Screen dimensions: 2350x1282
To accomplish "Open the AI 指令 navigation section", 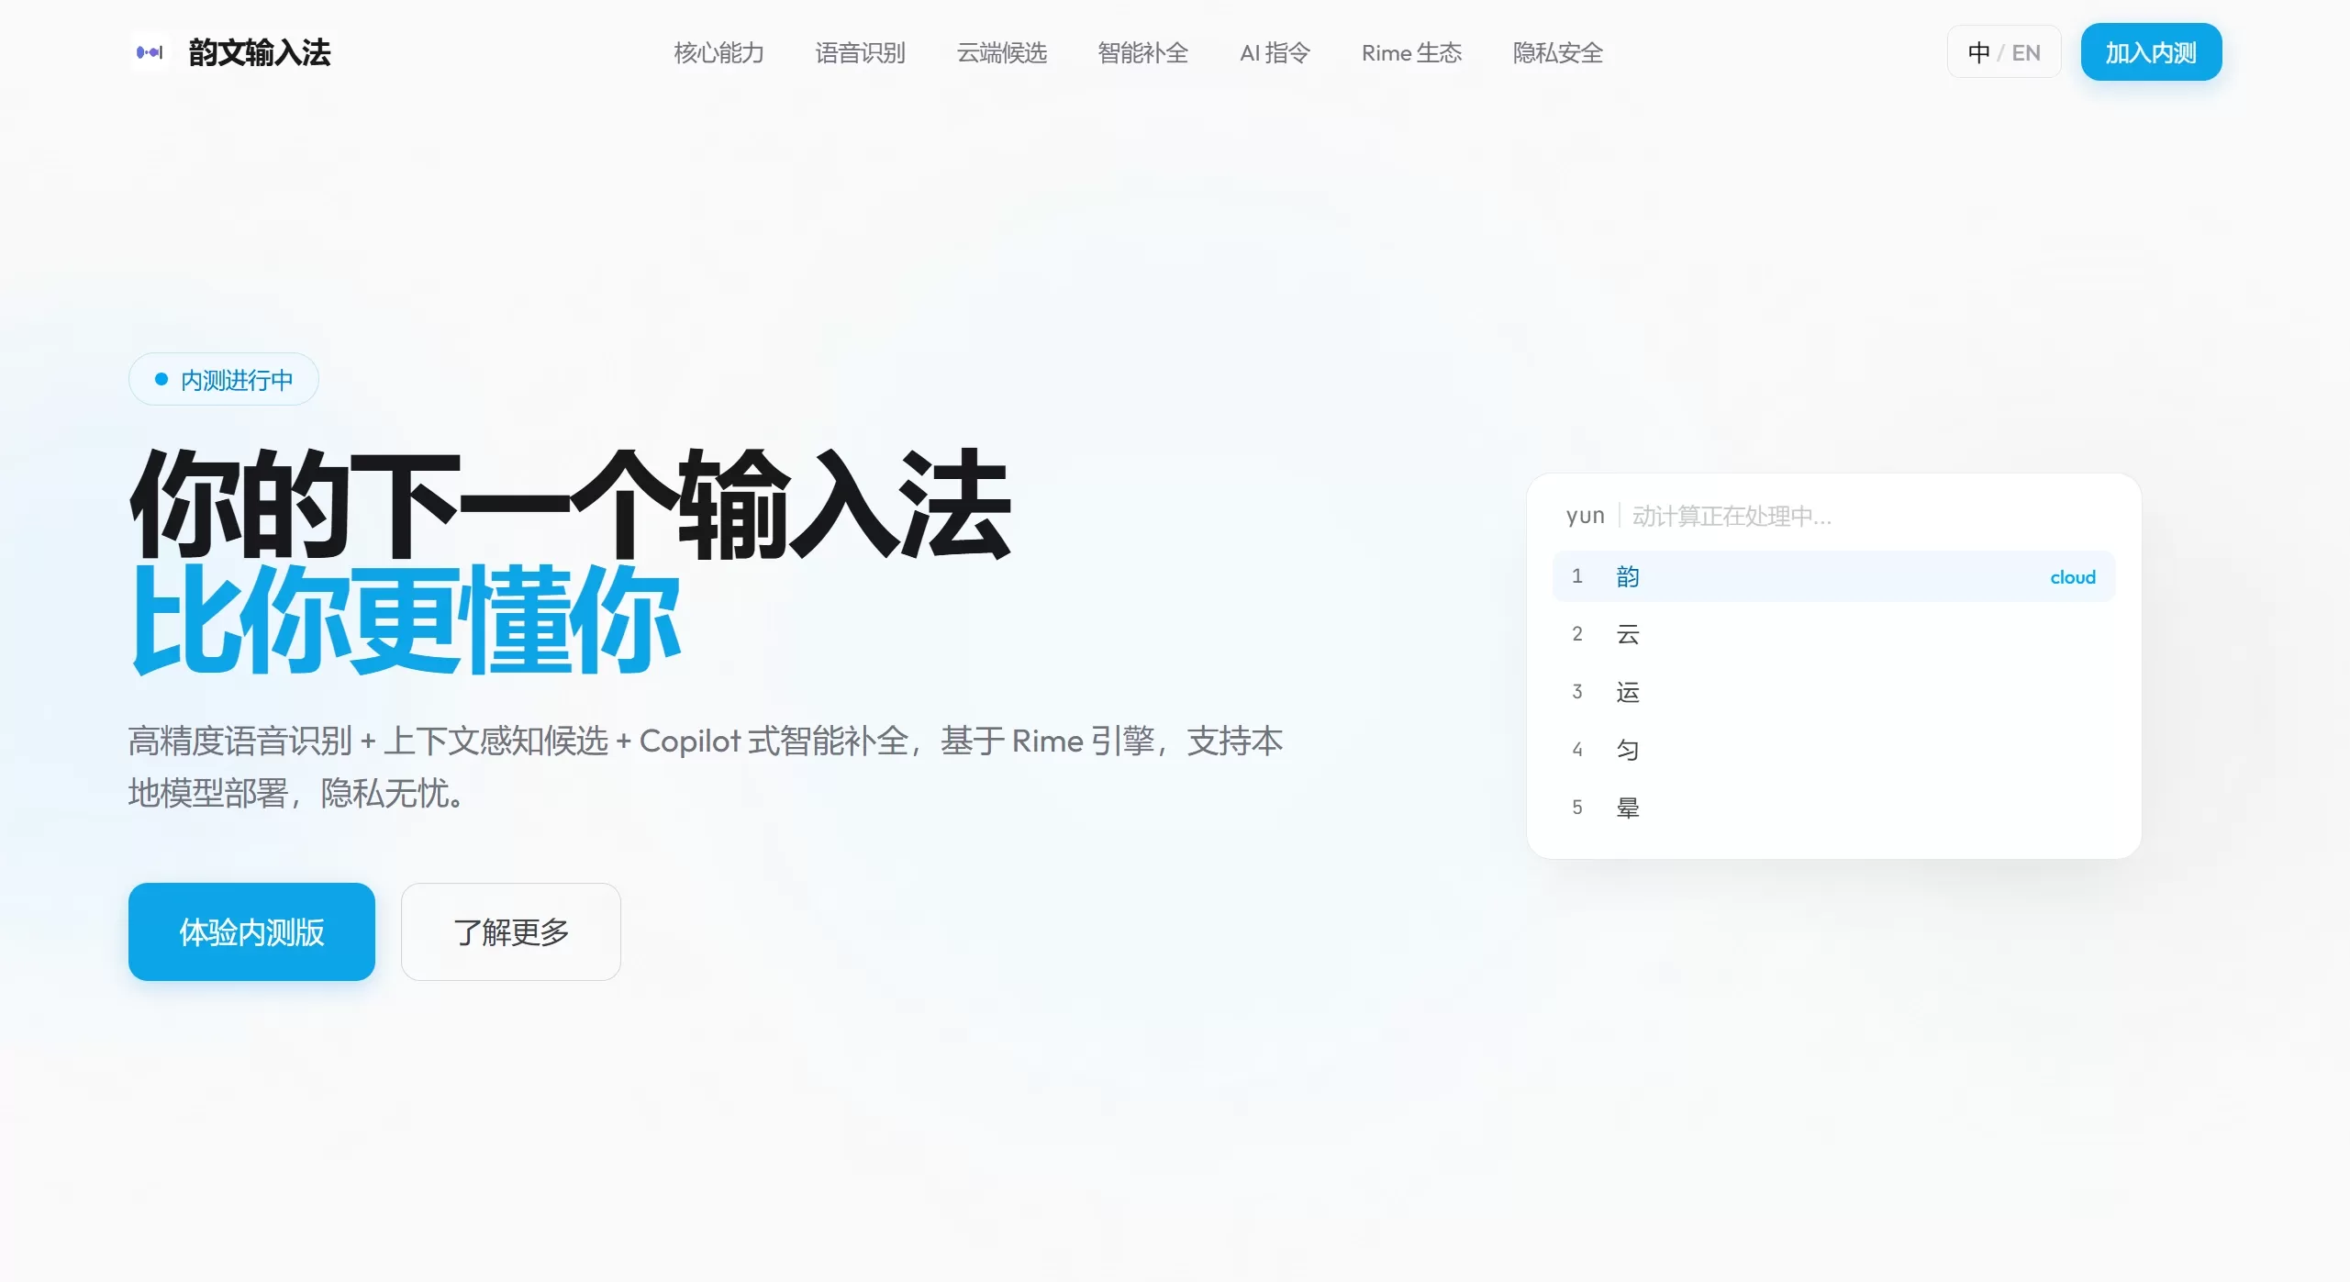I will point(1274,53).
